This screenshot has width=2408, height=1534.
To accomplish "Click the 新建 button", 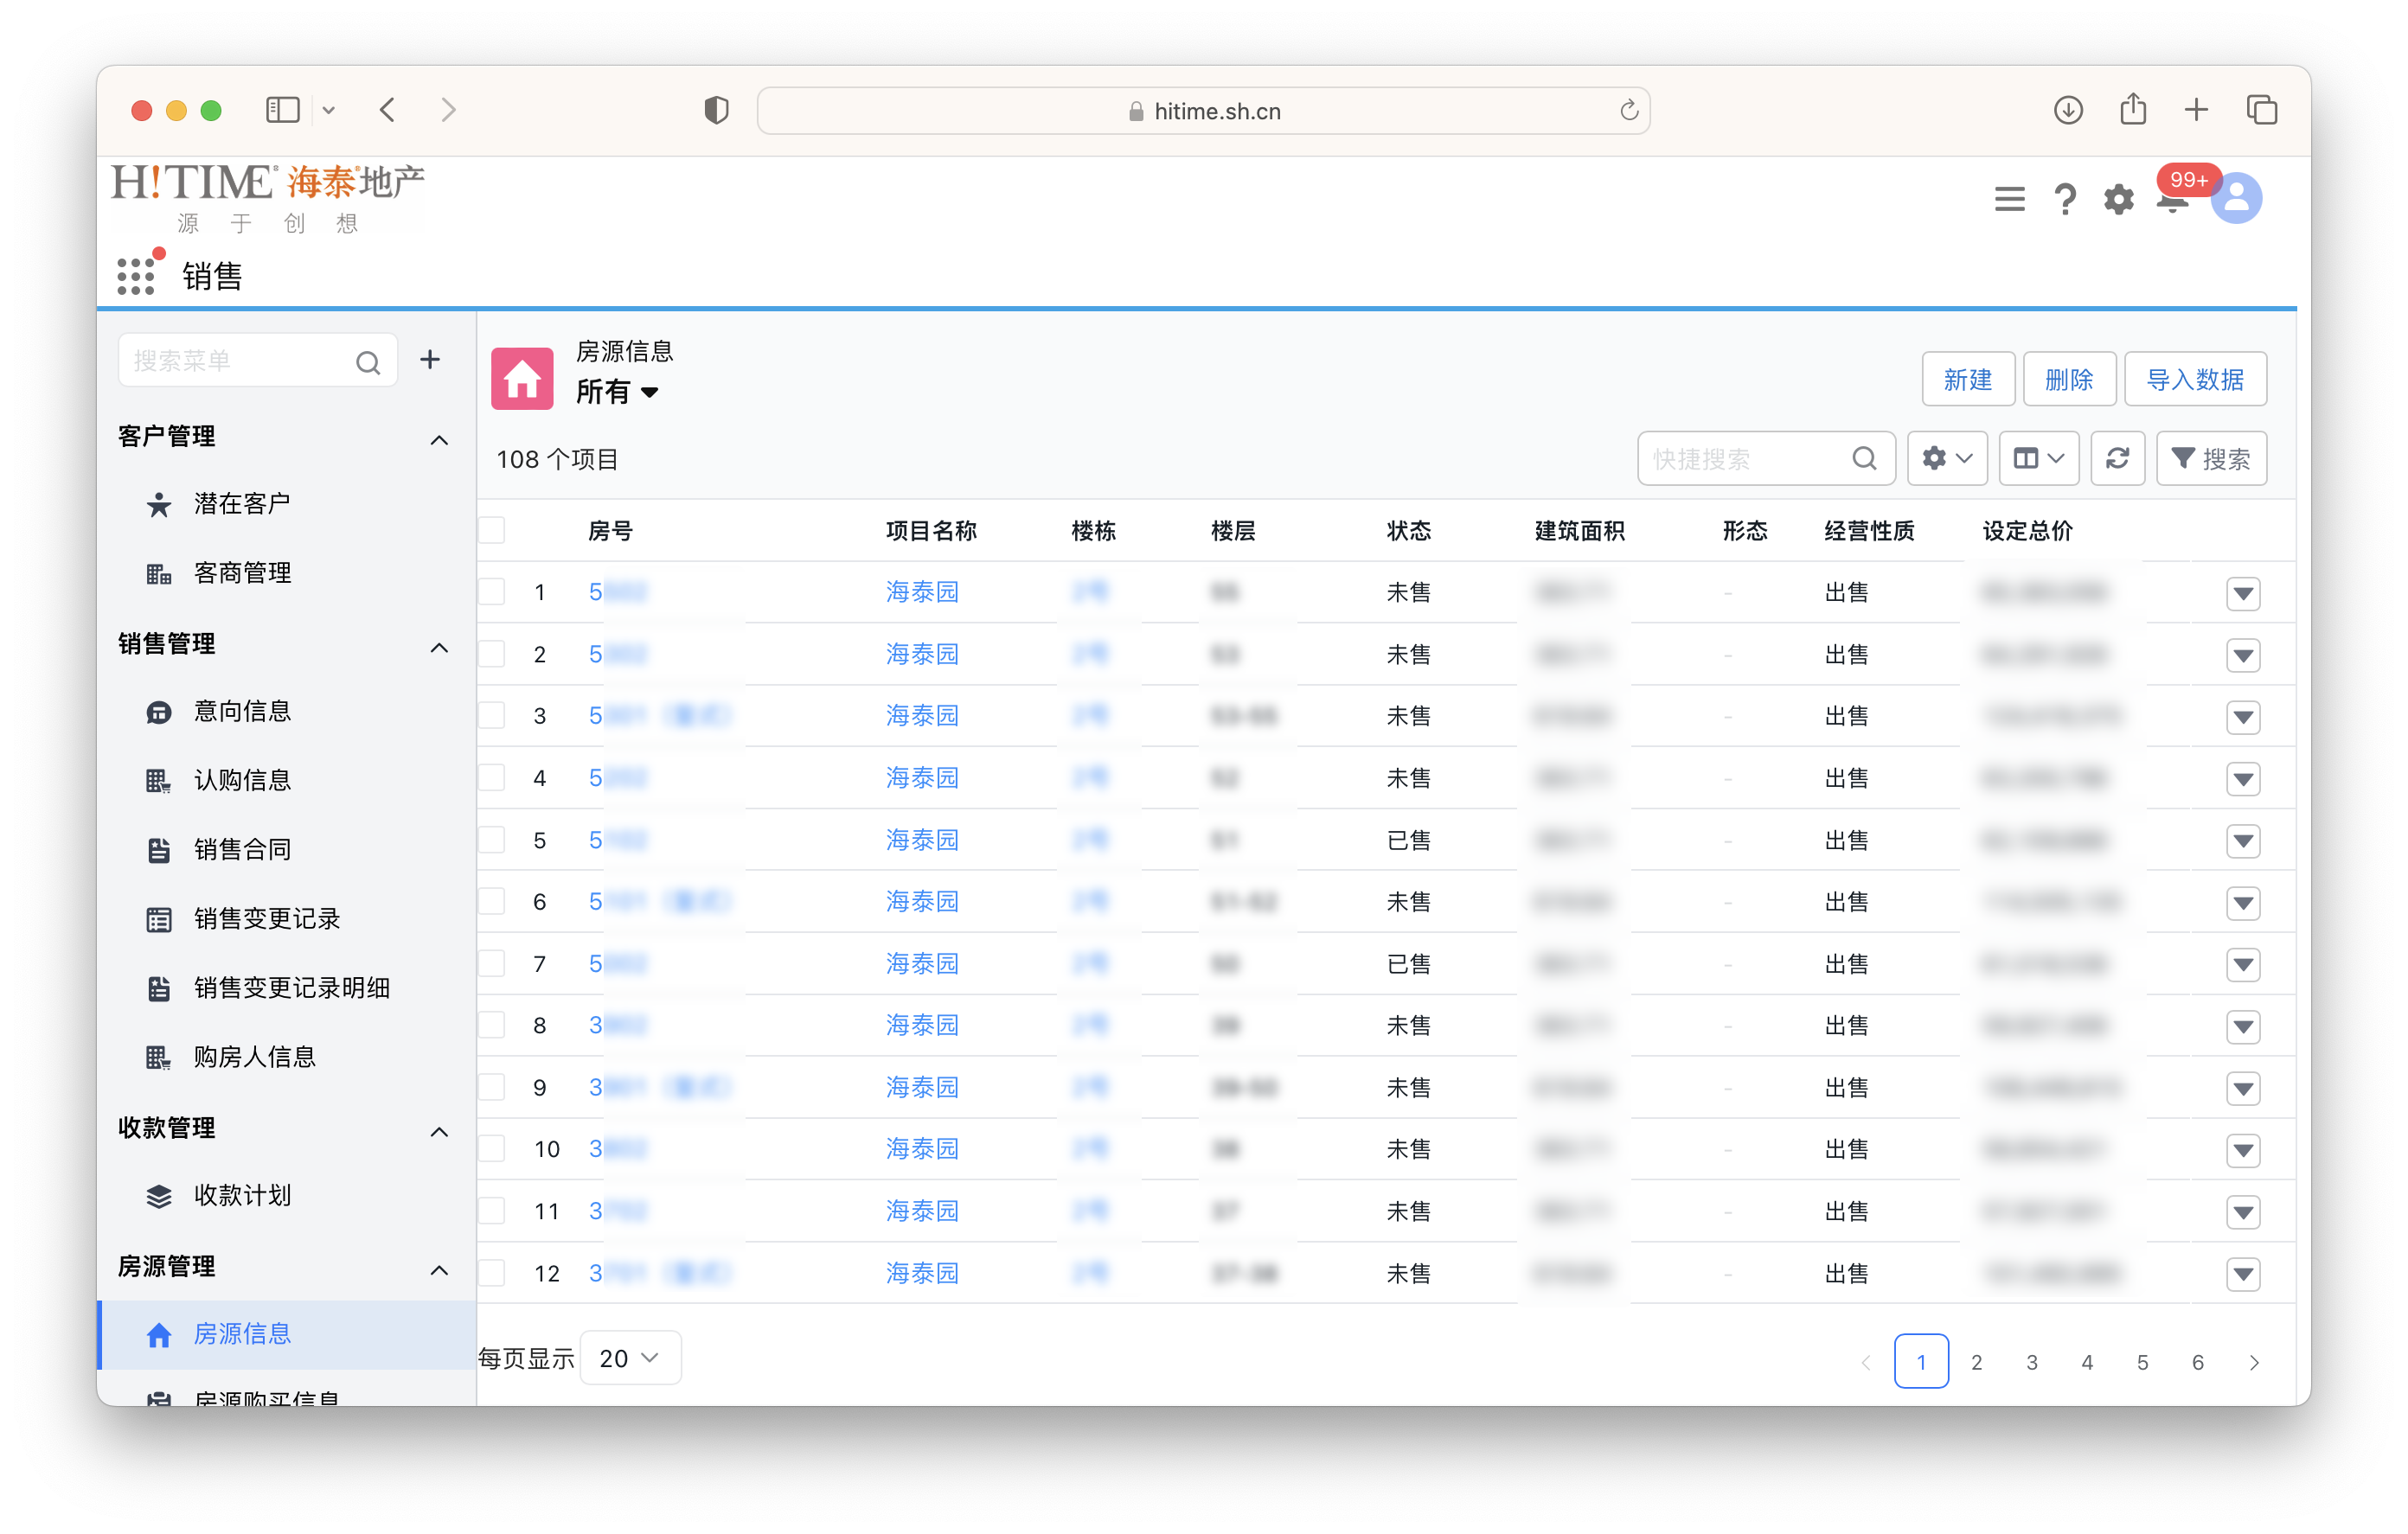I will pos(1967,379).
